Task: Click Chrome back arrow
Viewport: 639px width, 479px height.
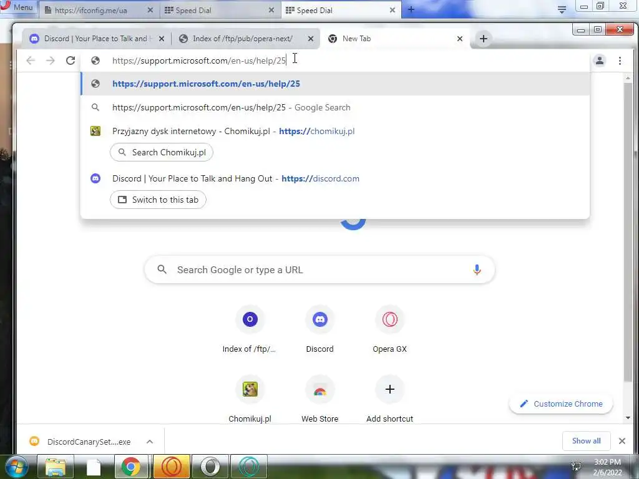Action: click(x=31, y=60)
